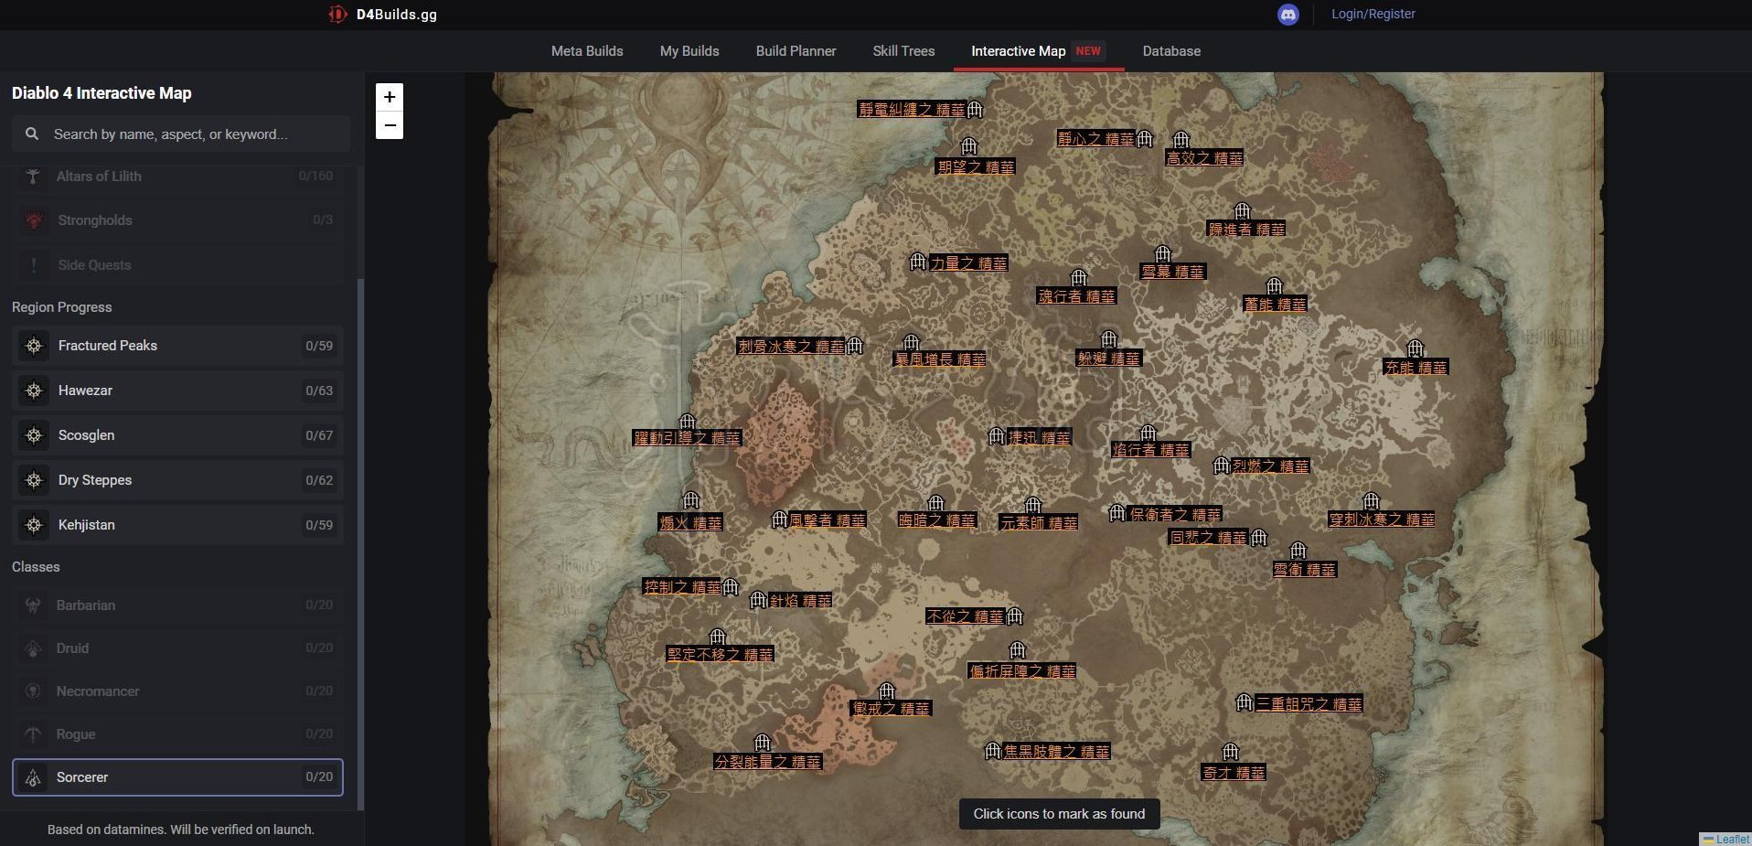The image size is (1752, 846).
Task: Click the dungeon icon above 高效之精華
Action: [1181, 140]
